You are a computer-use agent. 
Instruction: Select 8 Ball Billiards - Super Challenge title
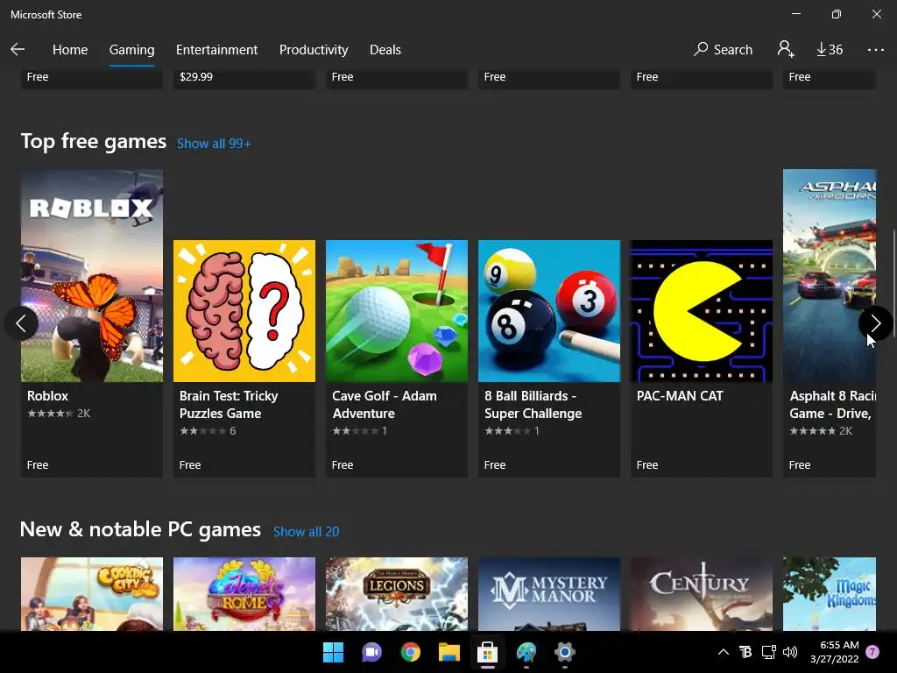(533, 405)
